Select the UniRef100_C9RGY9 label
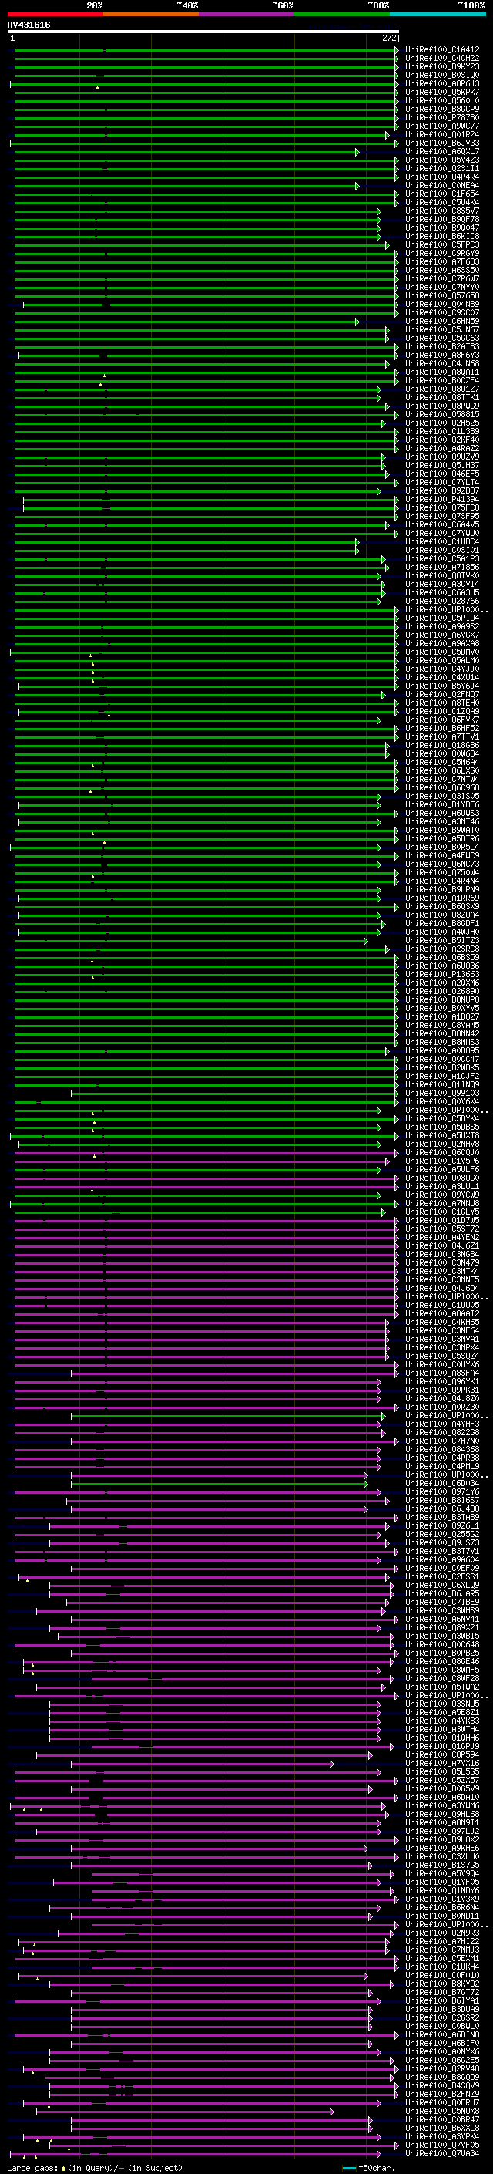The image size is (493, 2174). coord(442,253)
